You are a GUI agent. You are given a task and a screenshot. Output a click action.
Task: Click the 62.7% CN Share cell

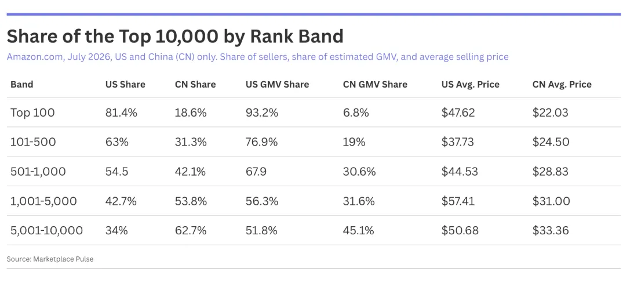coord(191,231)
